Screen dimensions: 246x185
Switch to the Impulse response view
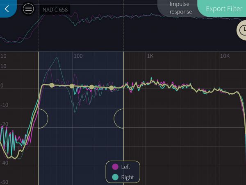pyautogui.click(x=180, y=8)
